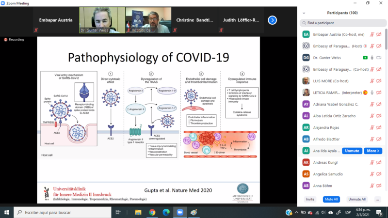Click the recording indicator beside Embassy of Paragua... (Host)
Screen dimensions: 388x218
coord(365,46)
